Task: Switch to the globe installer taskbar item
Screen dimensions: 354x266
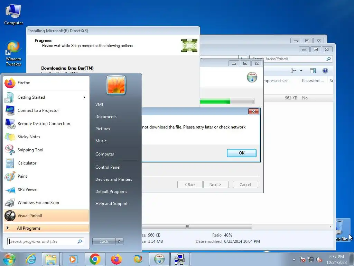Action: [159, 259]
